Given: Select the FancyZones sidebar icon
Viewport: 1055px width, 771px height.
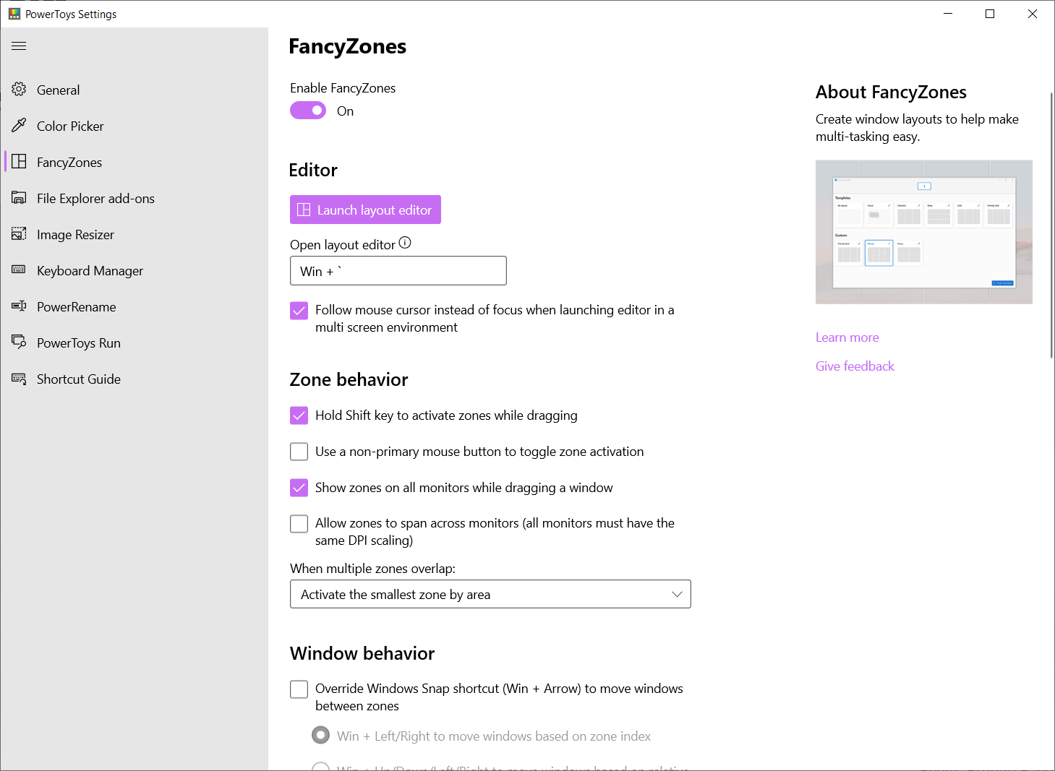Looking at the screenshot, I should pyautogui.click(x=20, y=162).
